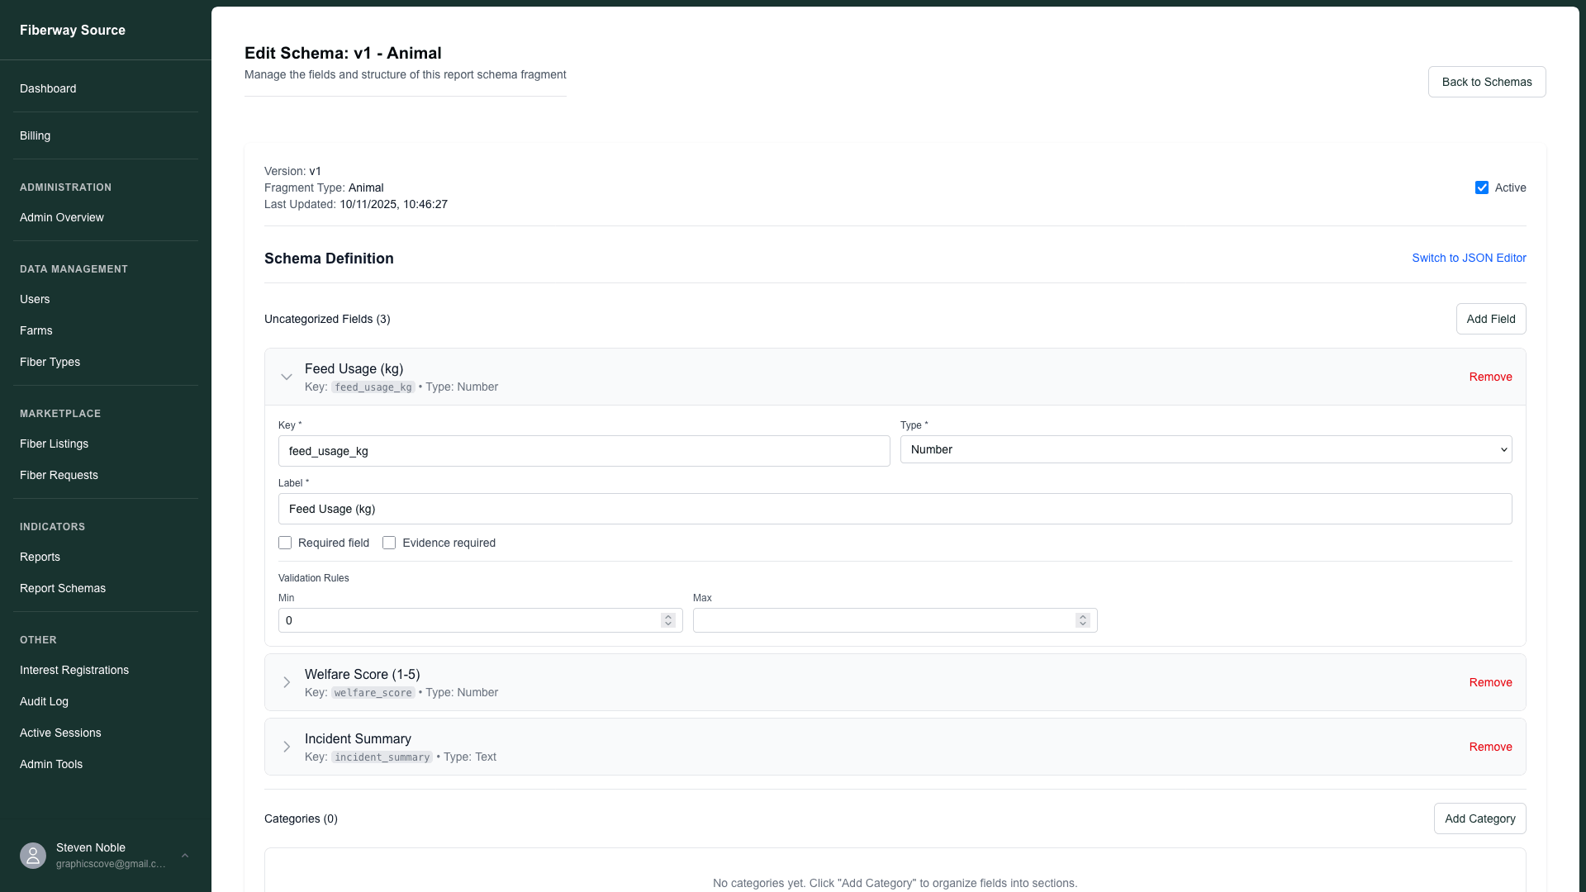Screen dimensions: 1586x892
Task: Check the Required field checkbox
Action: [285, 543]
